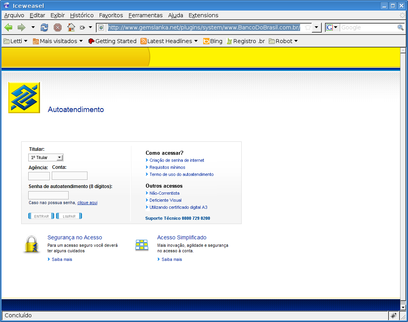Open the 'Requisitos mínimos' link

pyautogui.click(x=167, y=167)
